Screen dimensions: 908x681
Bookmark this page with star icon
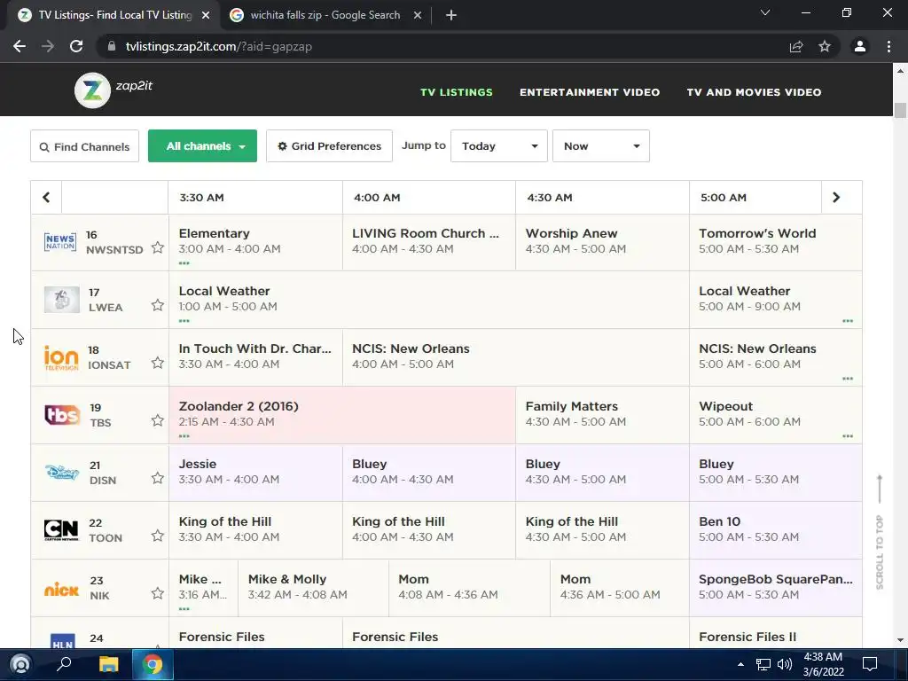pos(825,46)
